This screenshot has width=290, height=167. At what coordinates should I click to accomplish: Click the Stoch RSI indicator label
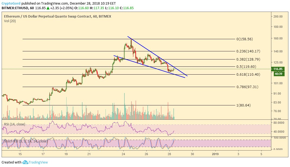click(25, 141)
